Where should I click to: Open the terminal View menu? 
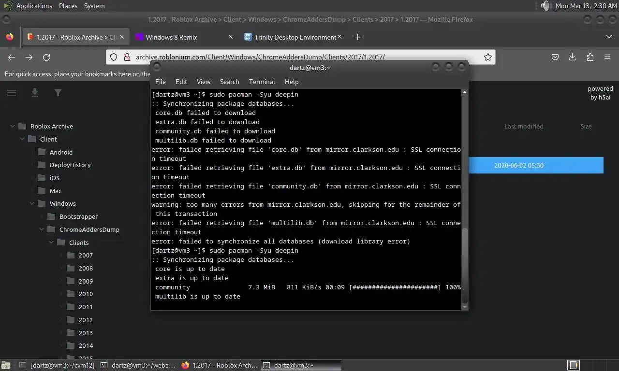click(204, 82)
